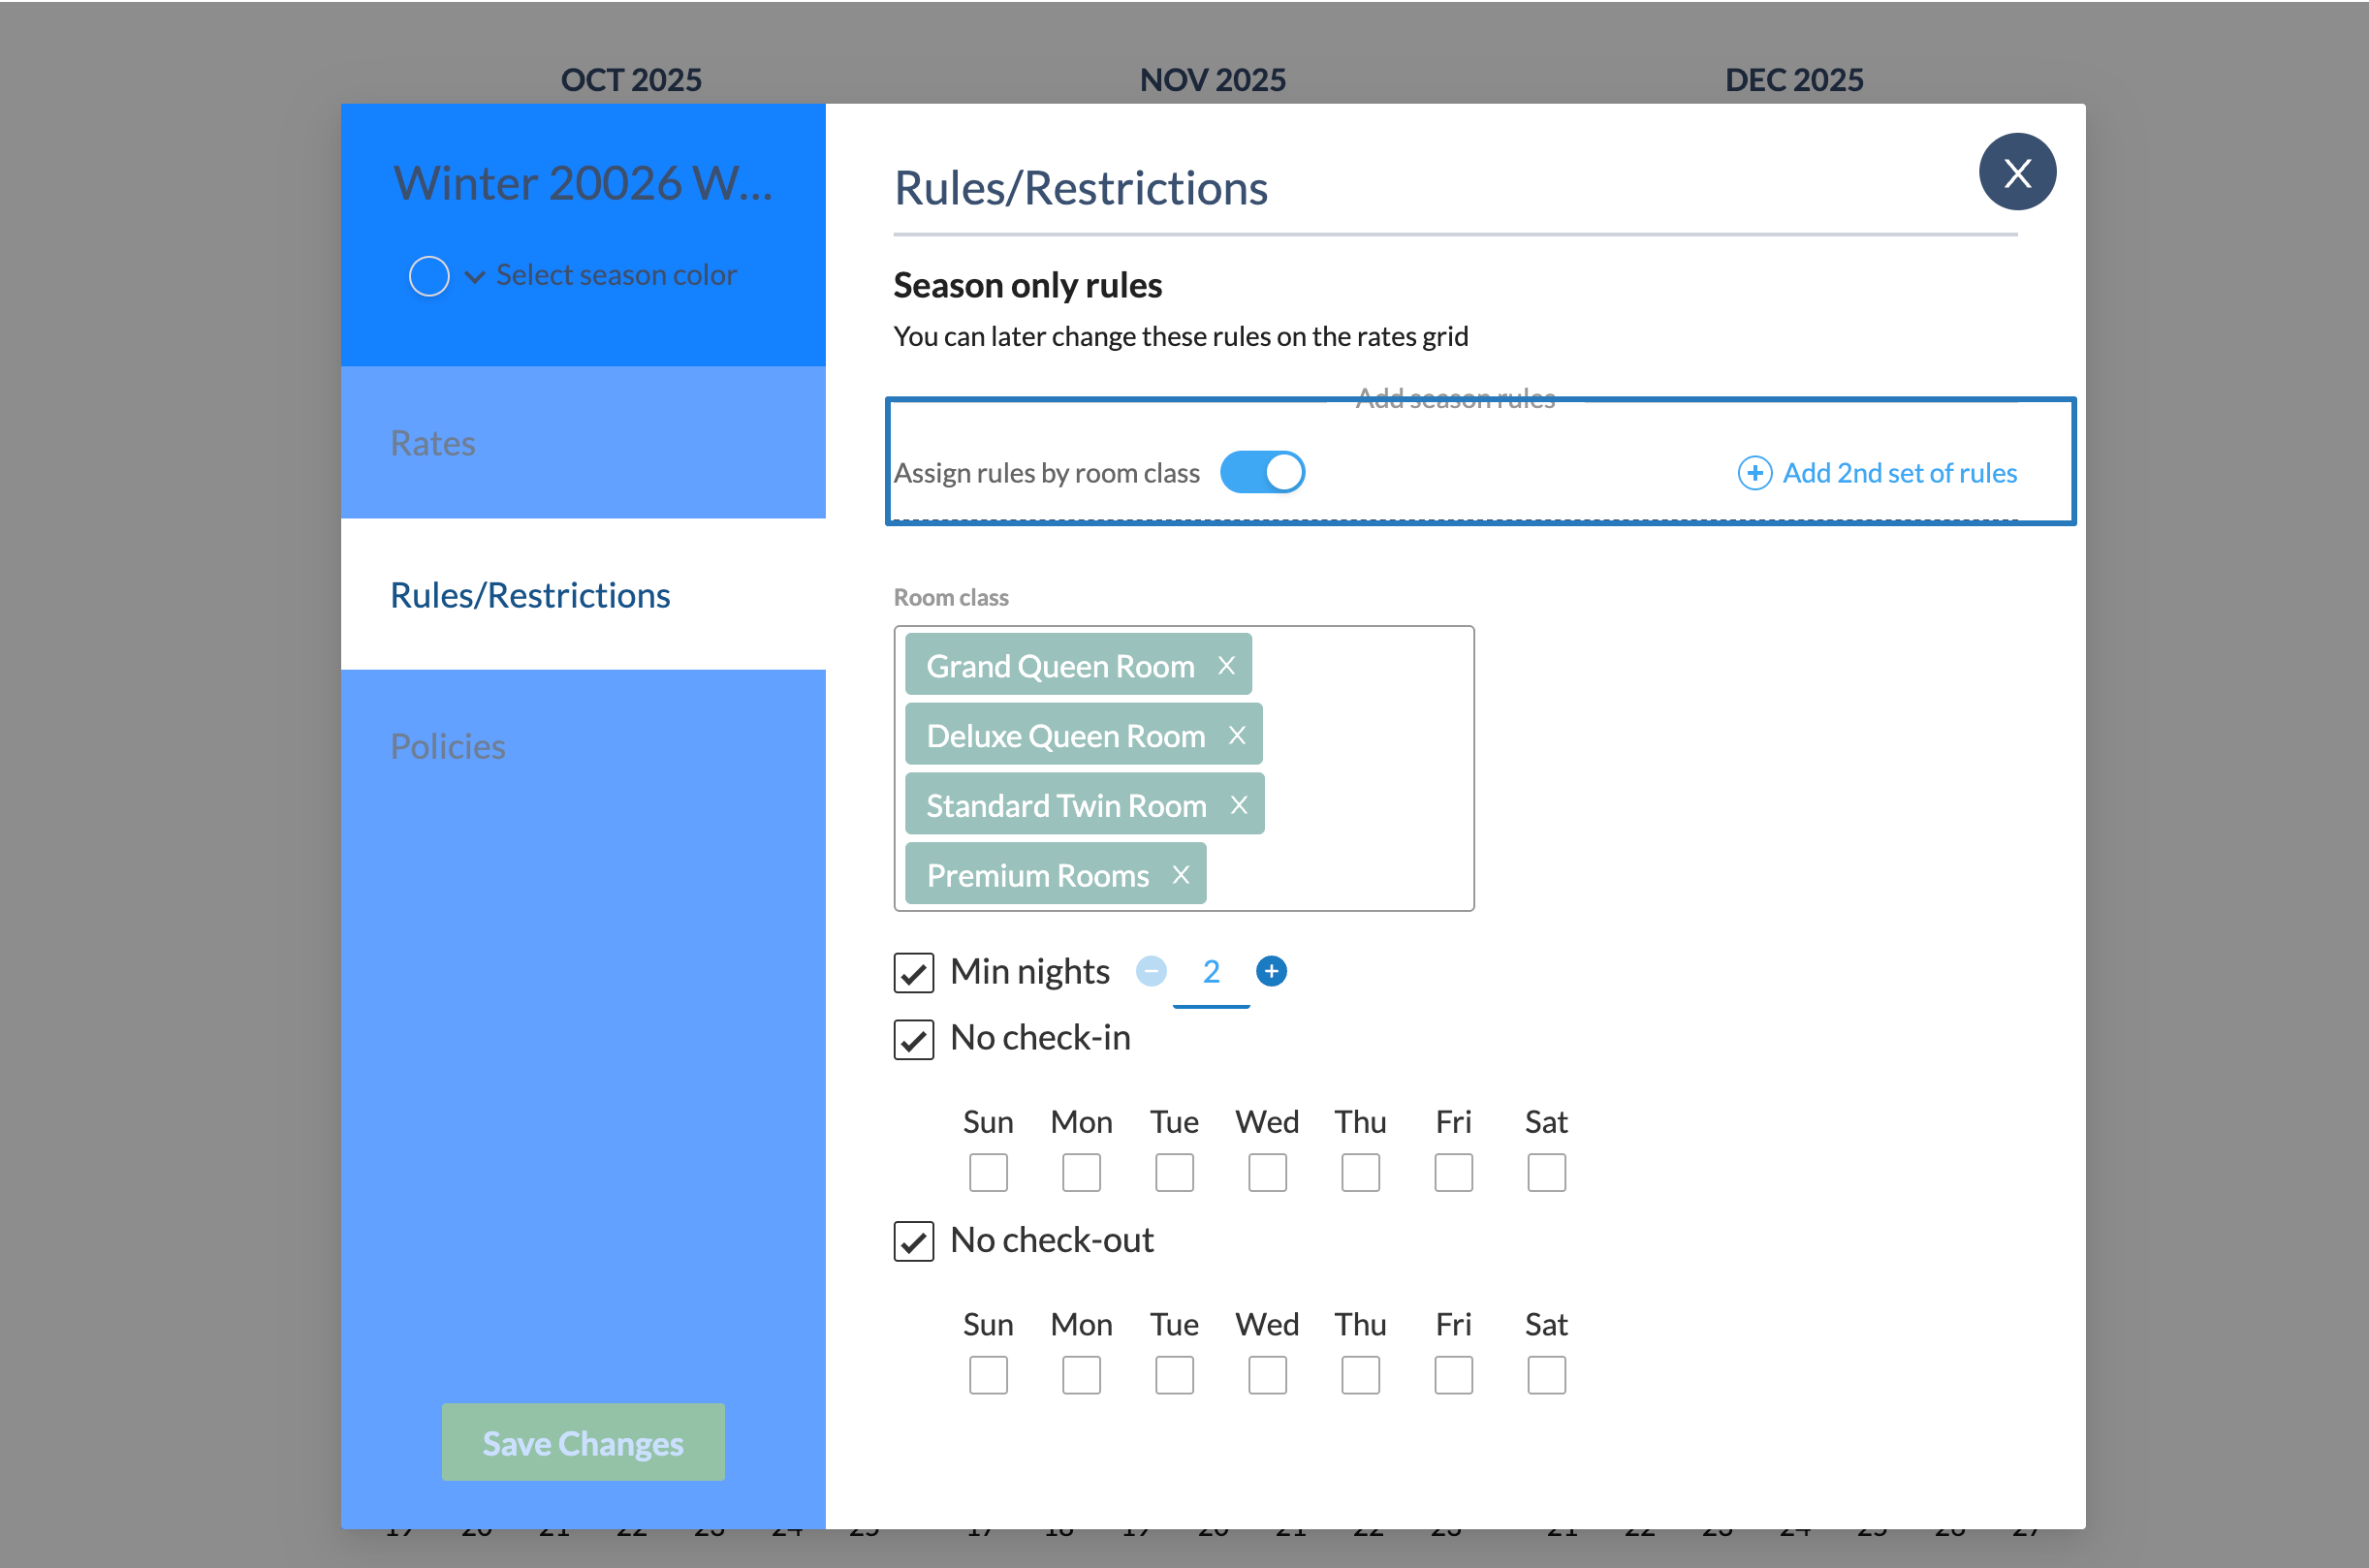This screenshot has height=1568, width=2369.
Task: Toggle Assign rules by room class switch
Action: pyautogui.click(x=1262, y=472)
